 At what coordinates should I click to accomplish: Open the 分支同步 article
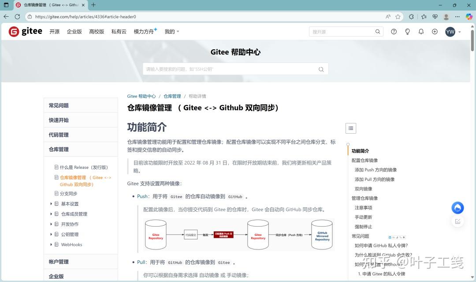(x=68, y=194)
